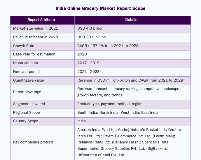
Task: Select the 'Segments covered' row label
Action: coord(29,104)
